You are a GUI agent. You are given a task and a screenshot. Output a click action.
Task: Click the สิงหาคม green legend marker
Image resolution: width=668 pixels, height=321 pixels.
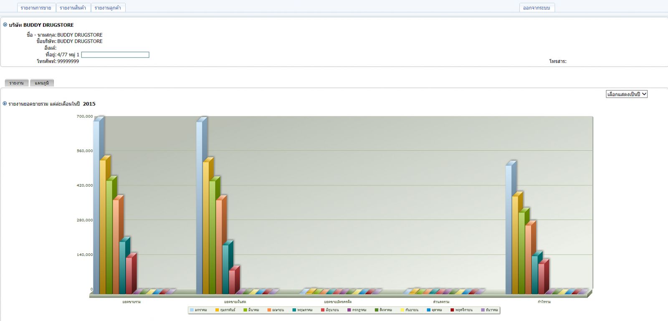click(377, 310)
